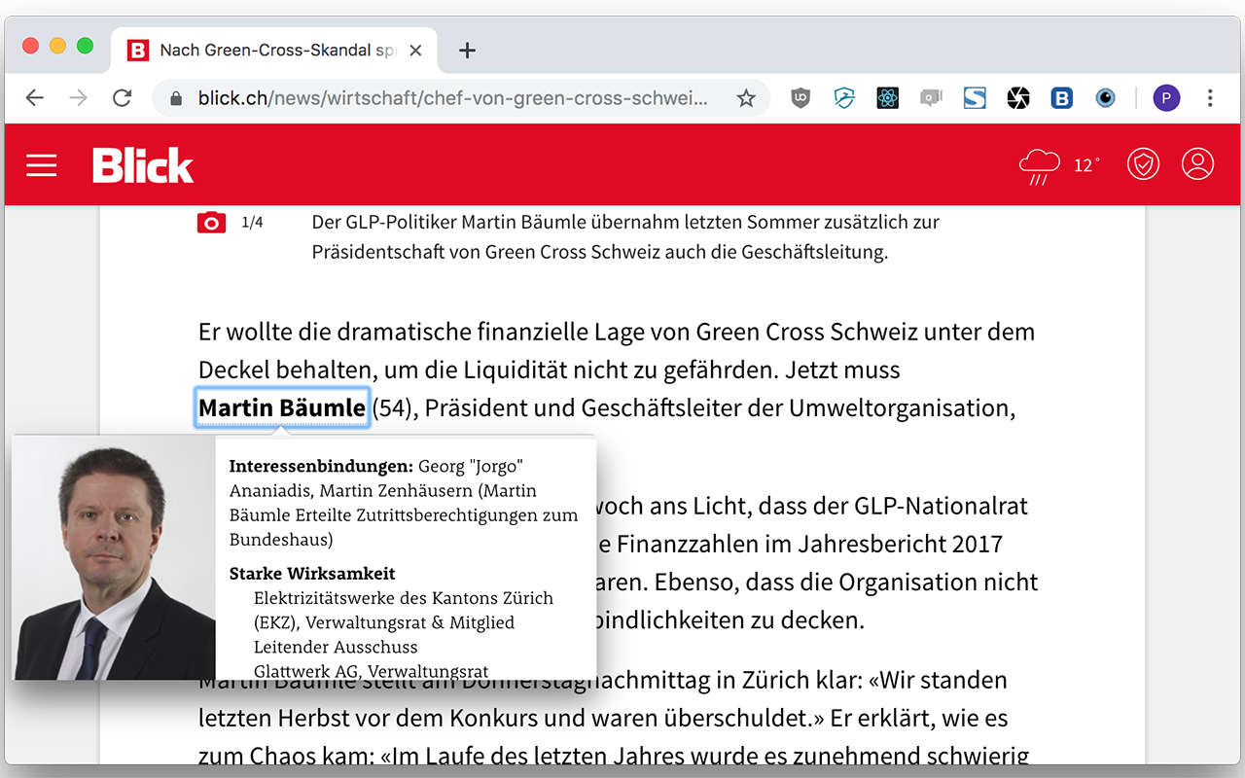Screen dimensions: 1245x778
Task: Click the Starke Wirksamkeit heading
Action: [x=312, y=574]
